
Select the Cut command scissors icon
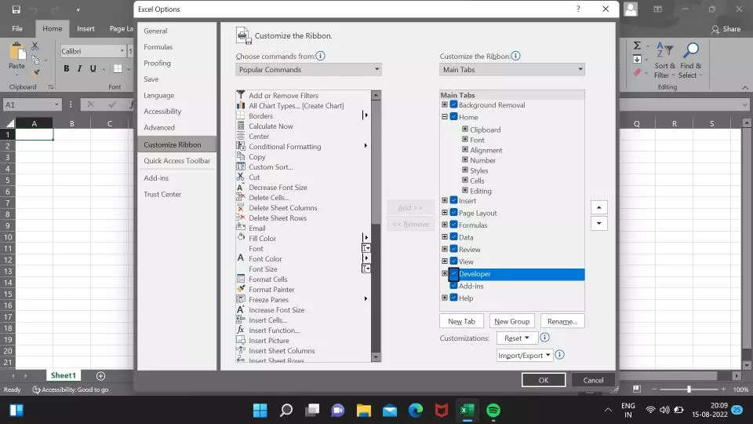pyautogui.click(x=241, y=177)
